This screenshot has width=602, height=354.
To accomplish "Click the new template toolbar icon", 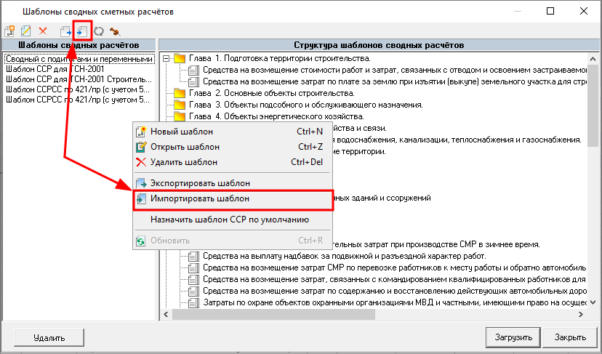I will pos(9,31).
